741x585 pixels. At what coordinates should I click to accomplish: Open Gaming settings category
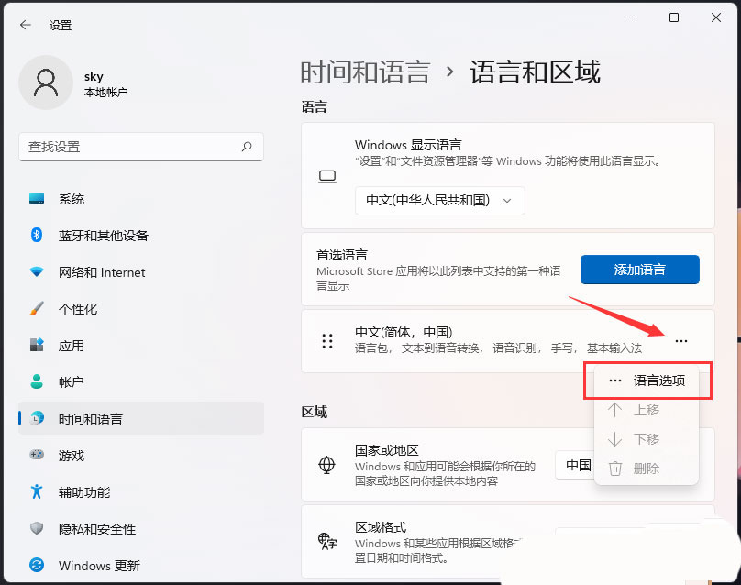click(x=71, y=456)
